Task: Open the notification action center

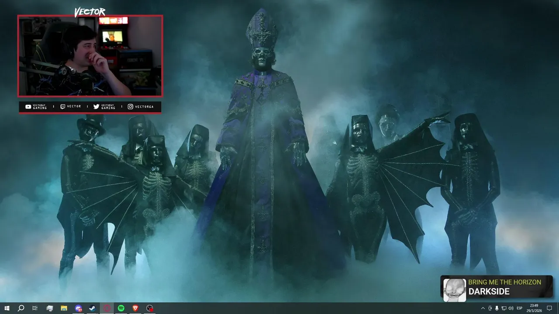Action: pos(549,308)
